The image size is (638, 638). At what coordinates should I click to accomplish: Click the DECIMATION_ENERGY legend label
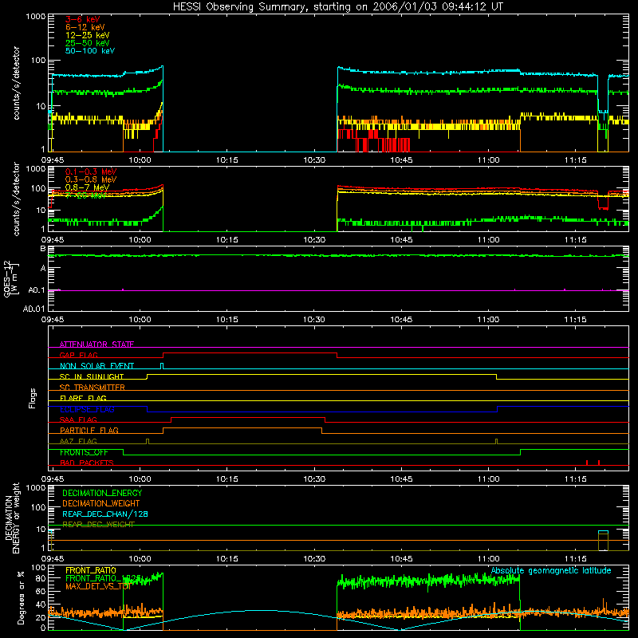(x=102, y=493)
